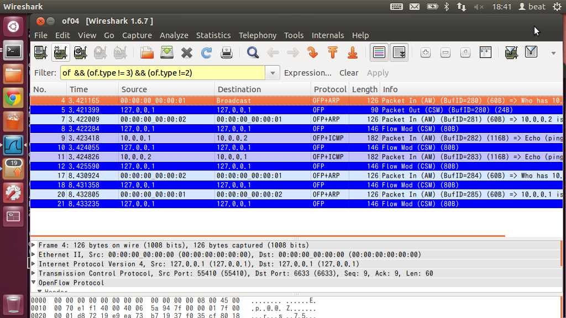Select packet number 9 in the list

[166, 138]
